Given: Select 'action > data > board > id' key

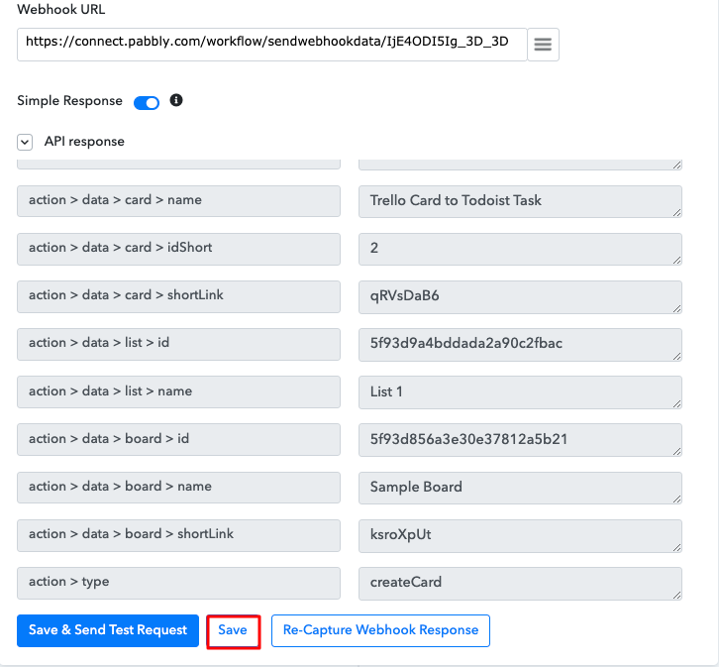Looking at the screenshot, I should (x=178, y=439).
